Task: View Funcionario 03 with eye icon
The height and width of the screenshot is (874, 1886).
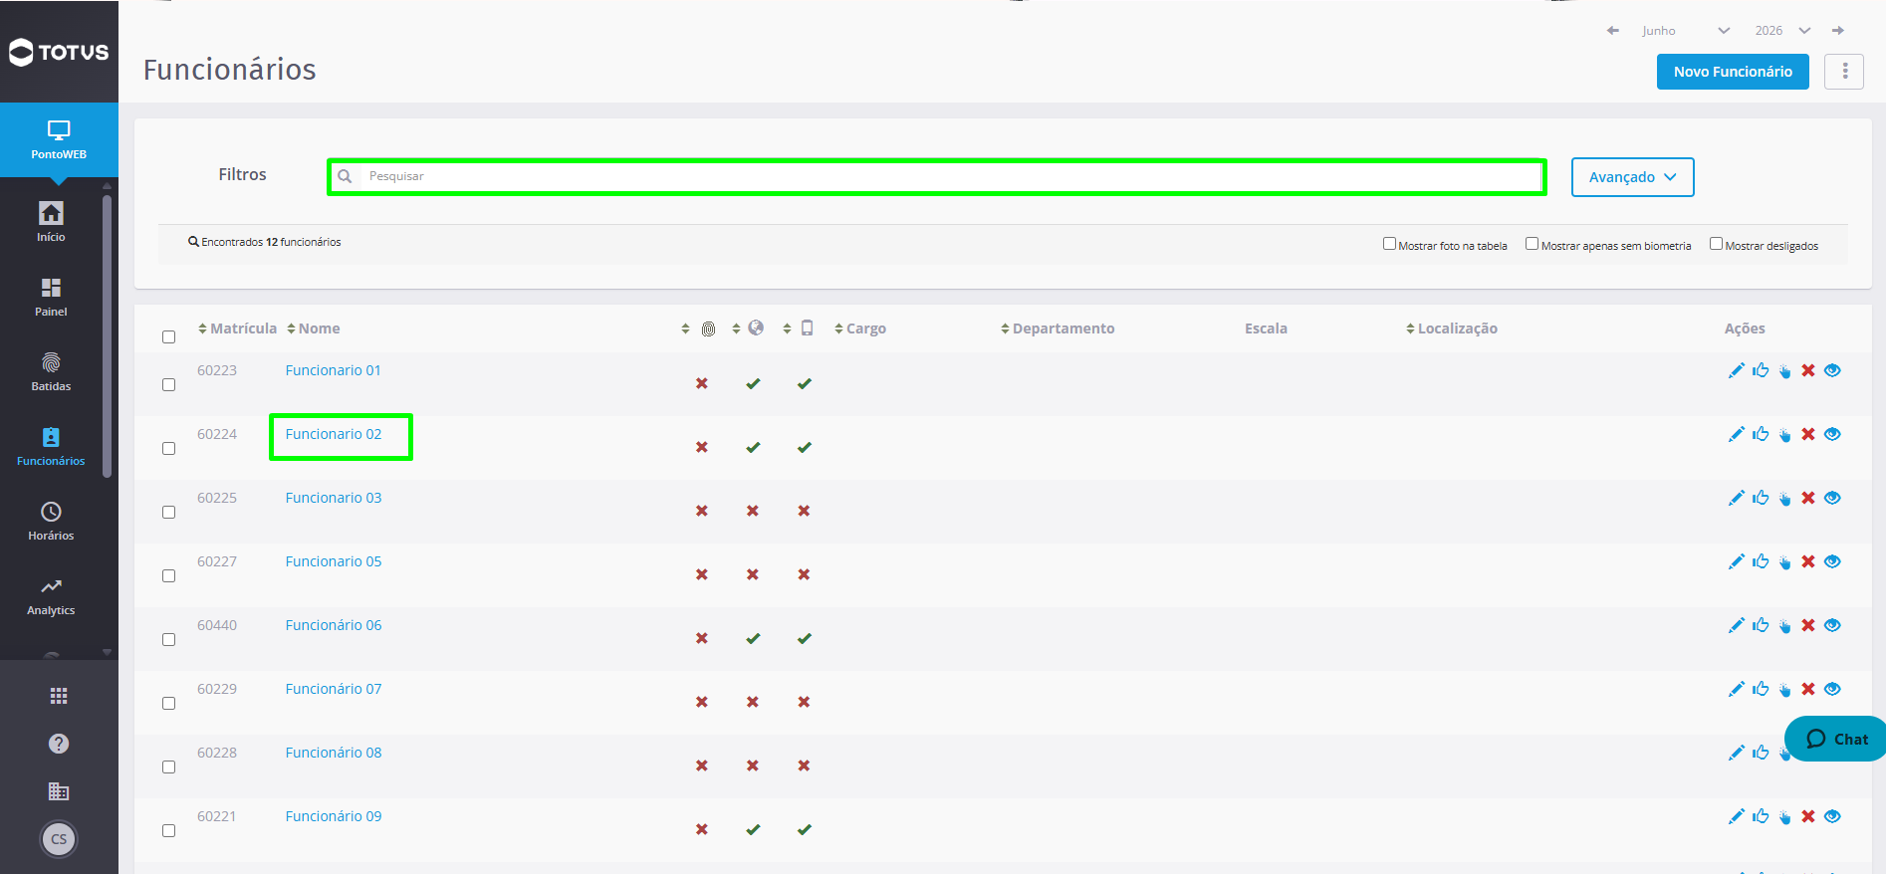Action: (1832, 498)
